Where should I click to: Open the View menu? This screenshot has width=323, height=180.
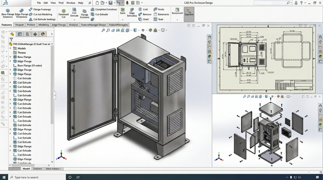[x=53, y=3]
